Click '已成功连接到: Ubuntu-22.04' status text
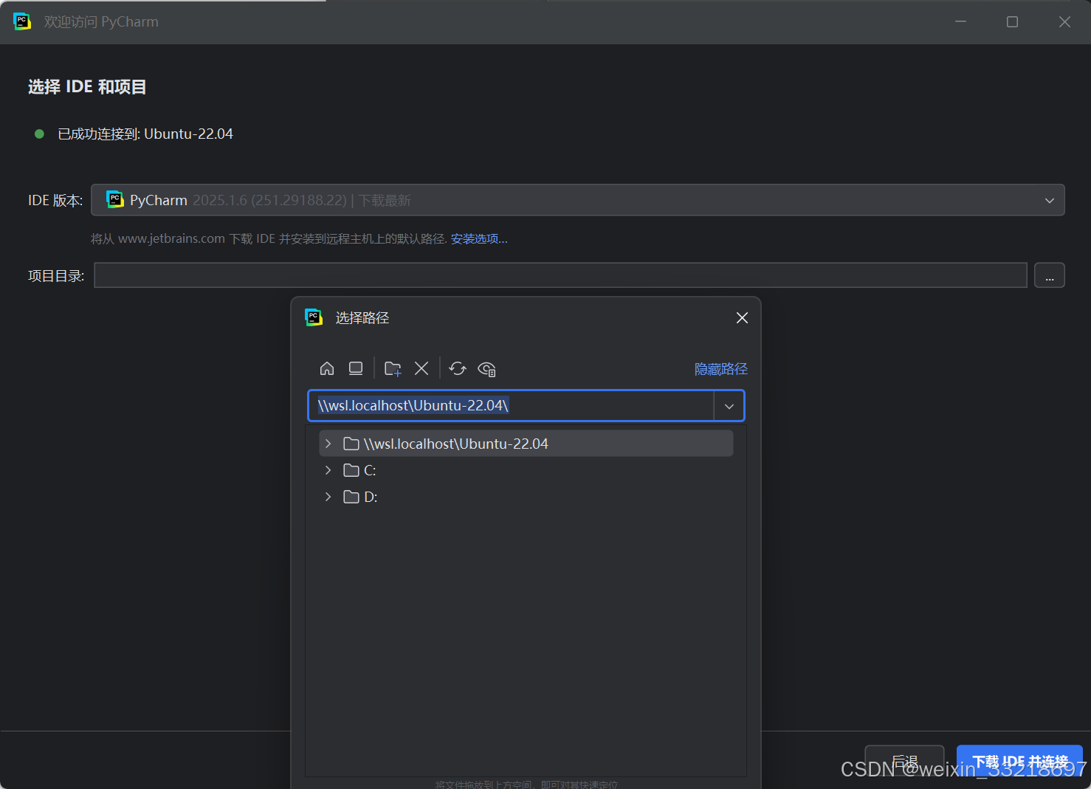This screenshot has height=789, width=1091. click(145, 134)
